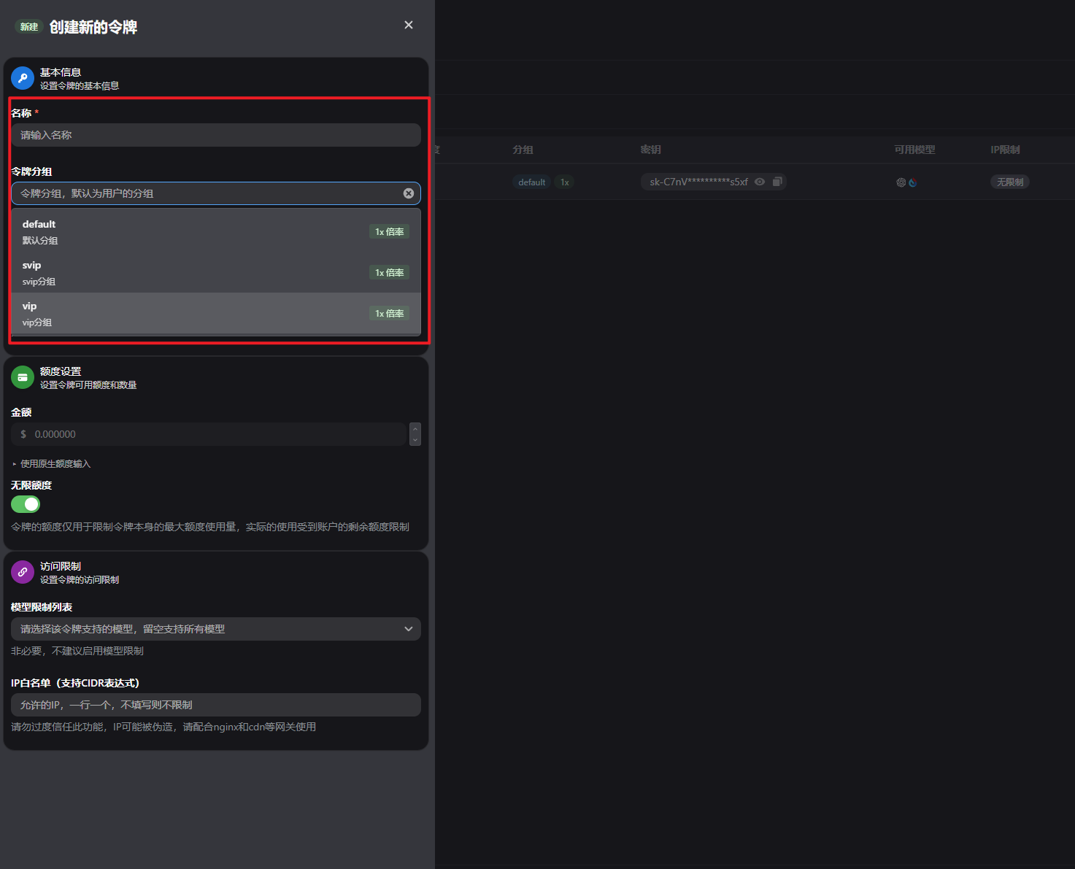Click the IP白名单 text area

click(x=216, y=705)
